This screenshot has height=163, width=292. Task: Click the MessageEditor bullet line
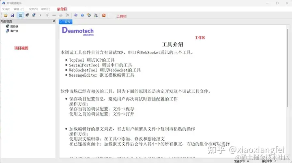[x=101, y=75]
